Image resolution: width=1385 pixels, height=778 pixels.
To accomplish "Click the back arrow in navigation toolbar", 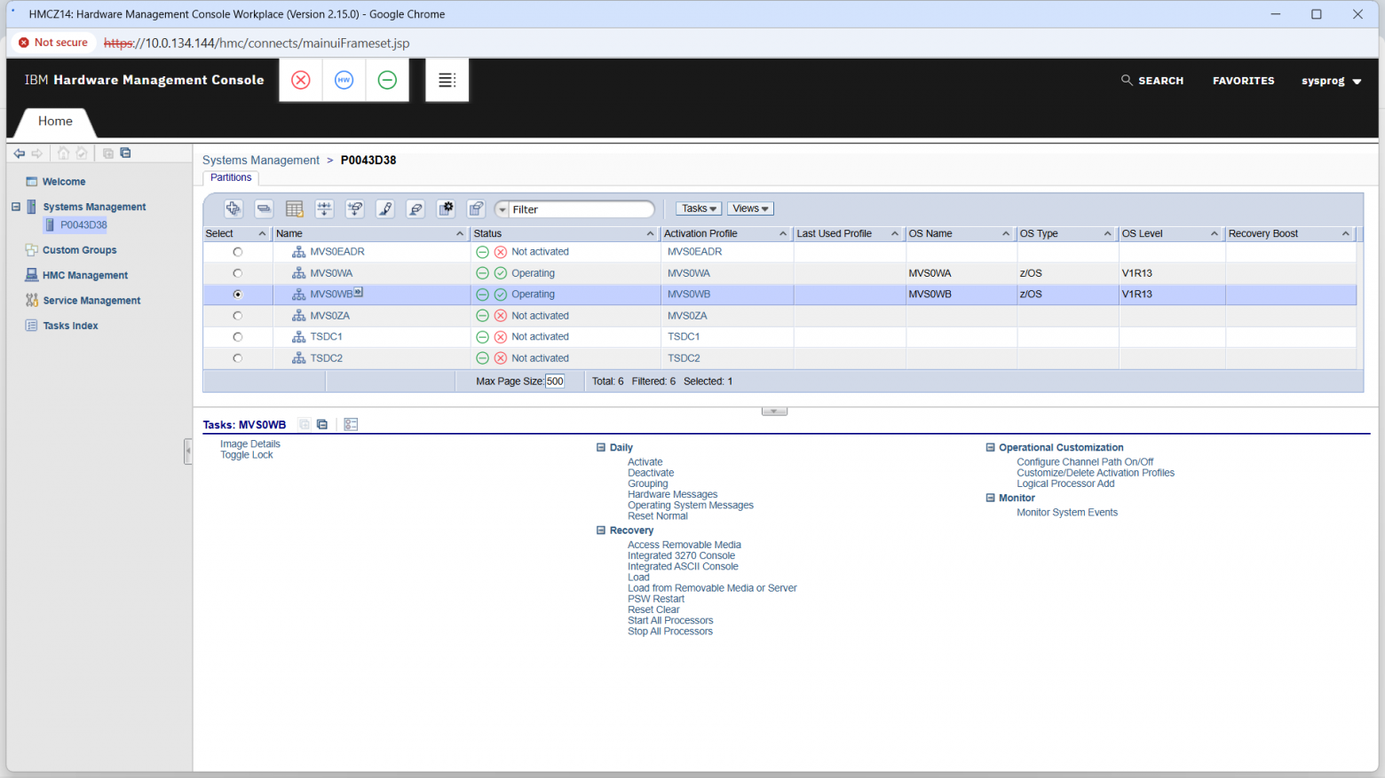I will coord(20,153).
